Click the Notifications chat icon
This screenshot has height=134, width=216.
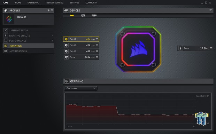(6, 51)
